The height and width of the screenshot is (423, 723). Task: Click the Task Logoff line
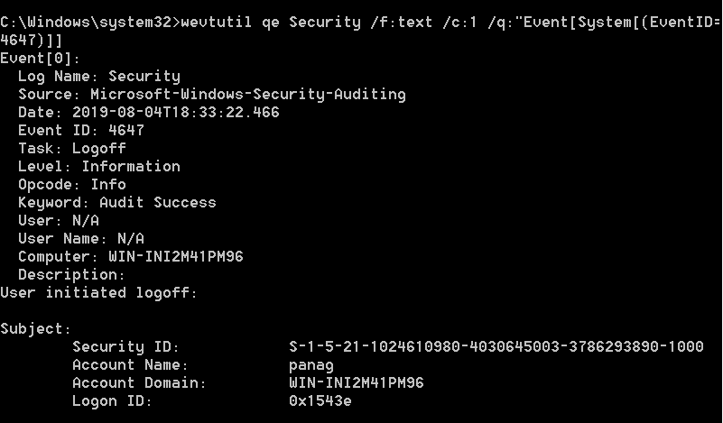71,149
